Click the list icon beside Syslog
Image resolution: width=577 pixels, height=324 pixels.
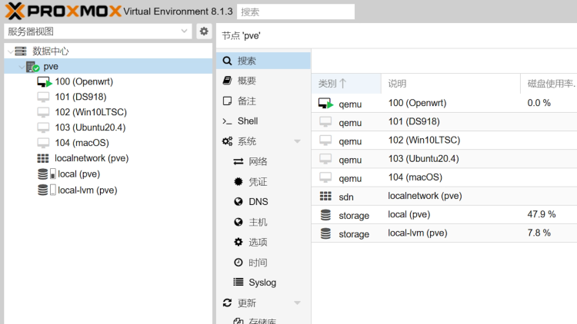[238, 282]
